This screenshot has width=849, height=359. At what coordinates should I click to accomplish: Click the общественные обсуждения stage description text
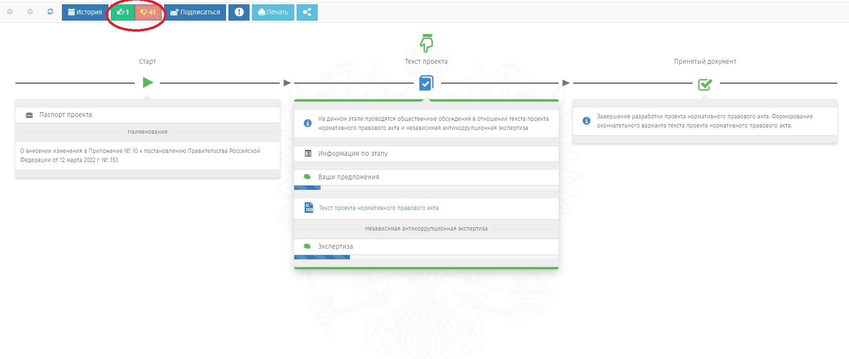click(433, 123)
